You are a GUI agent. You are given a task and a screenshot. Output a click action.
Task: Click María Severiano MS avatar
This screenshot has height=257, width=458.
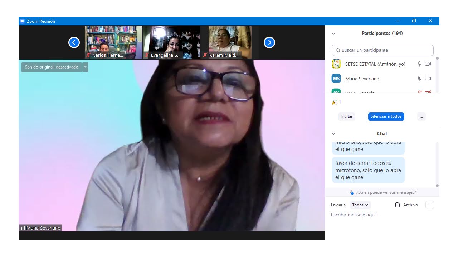click(336, 79)
